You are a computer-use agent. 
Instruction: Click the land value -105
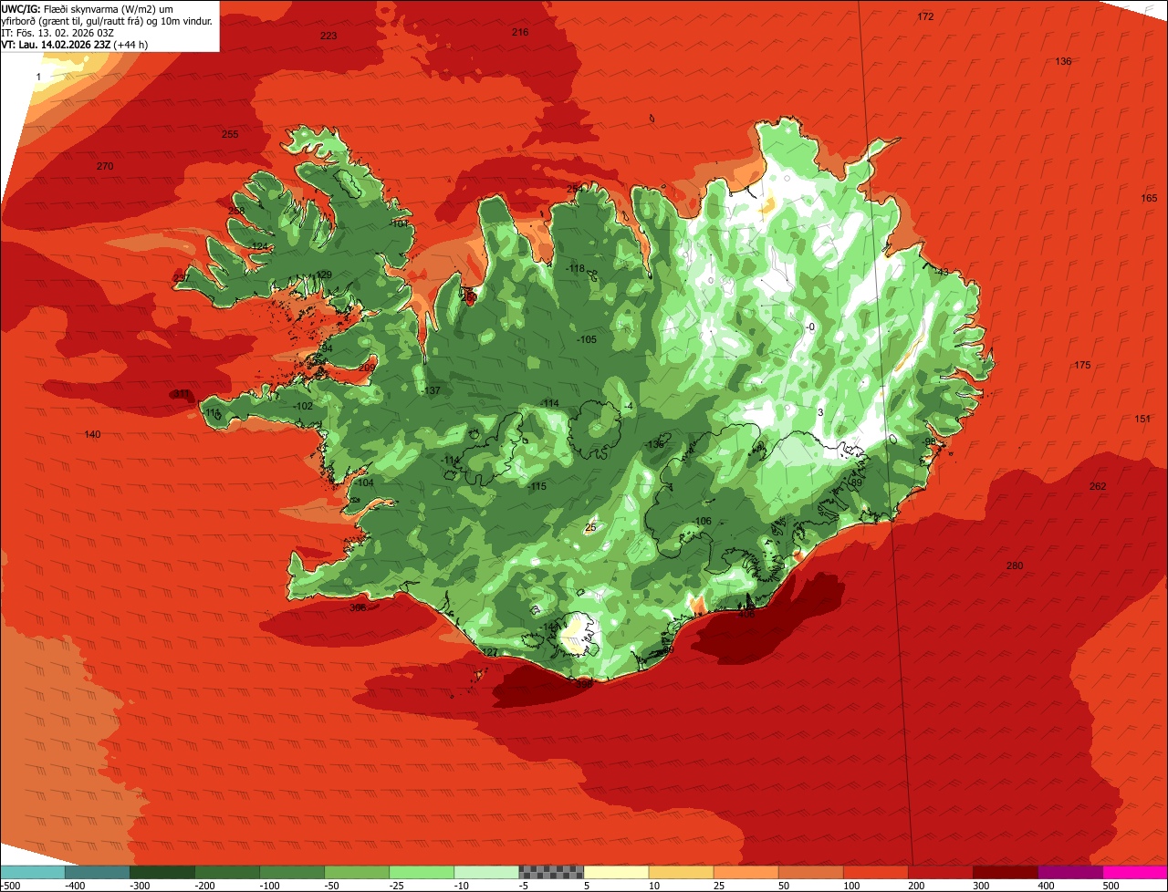(x=587, y=339)
